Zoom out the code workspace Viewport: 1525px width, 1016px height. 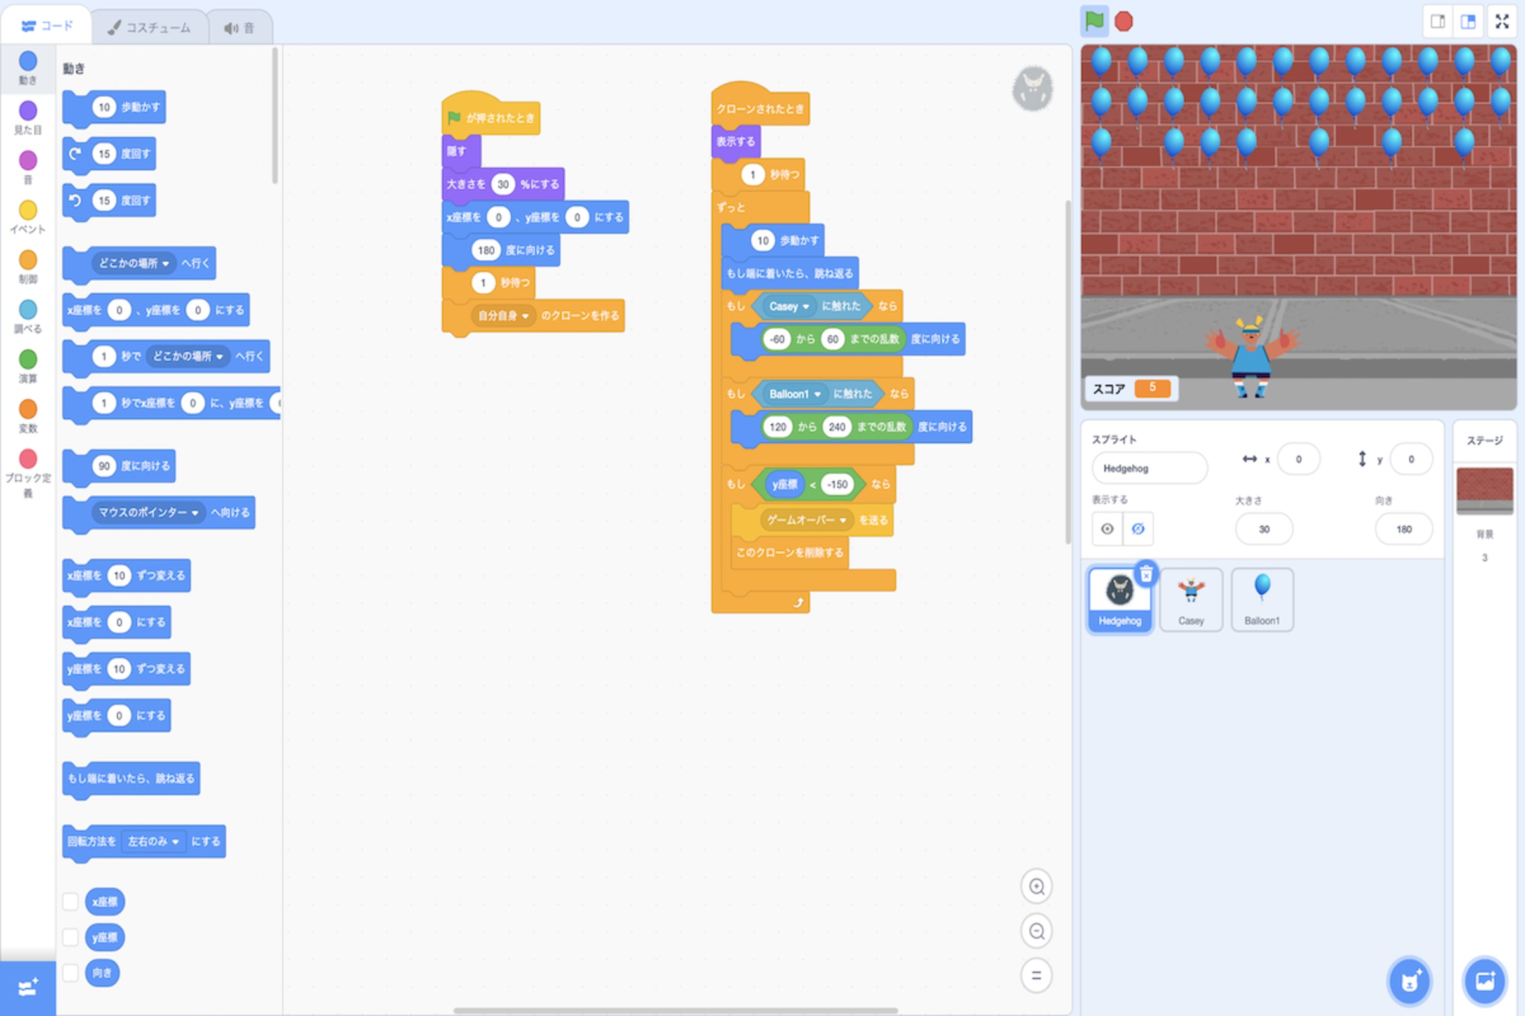pos(1036,931)
